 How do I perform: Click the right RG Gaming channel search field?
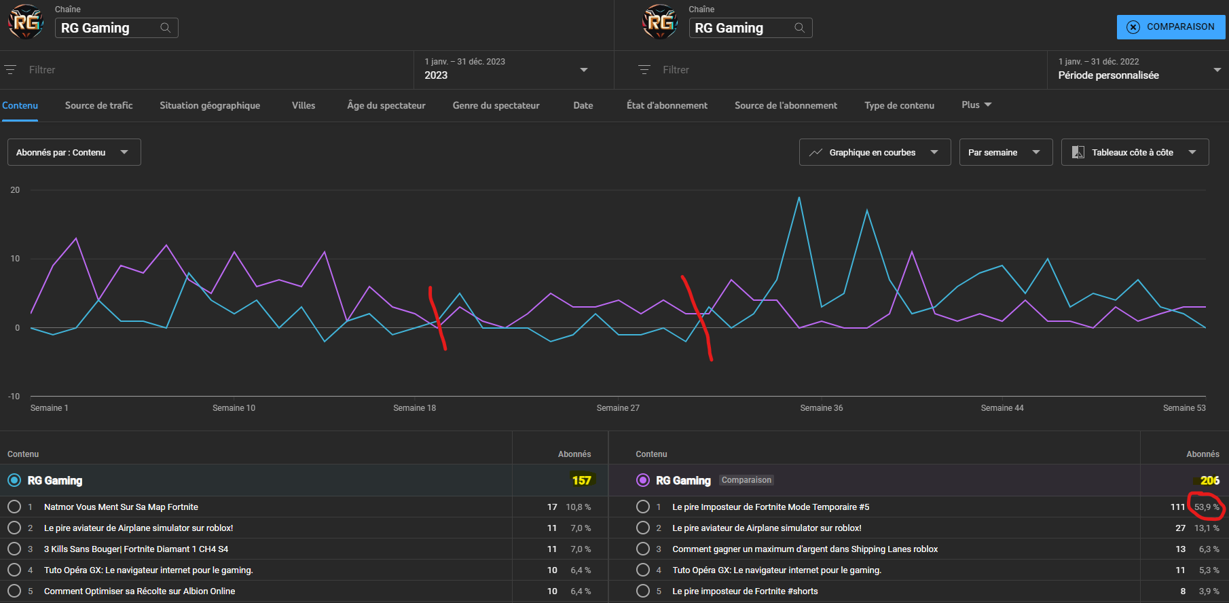tap(750, 28)
